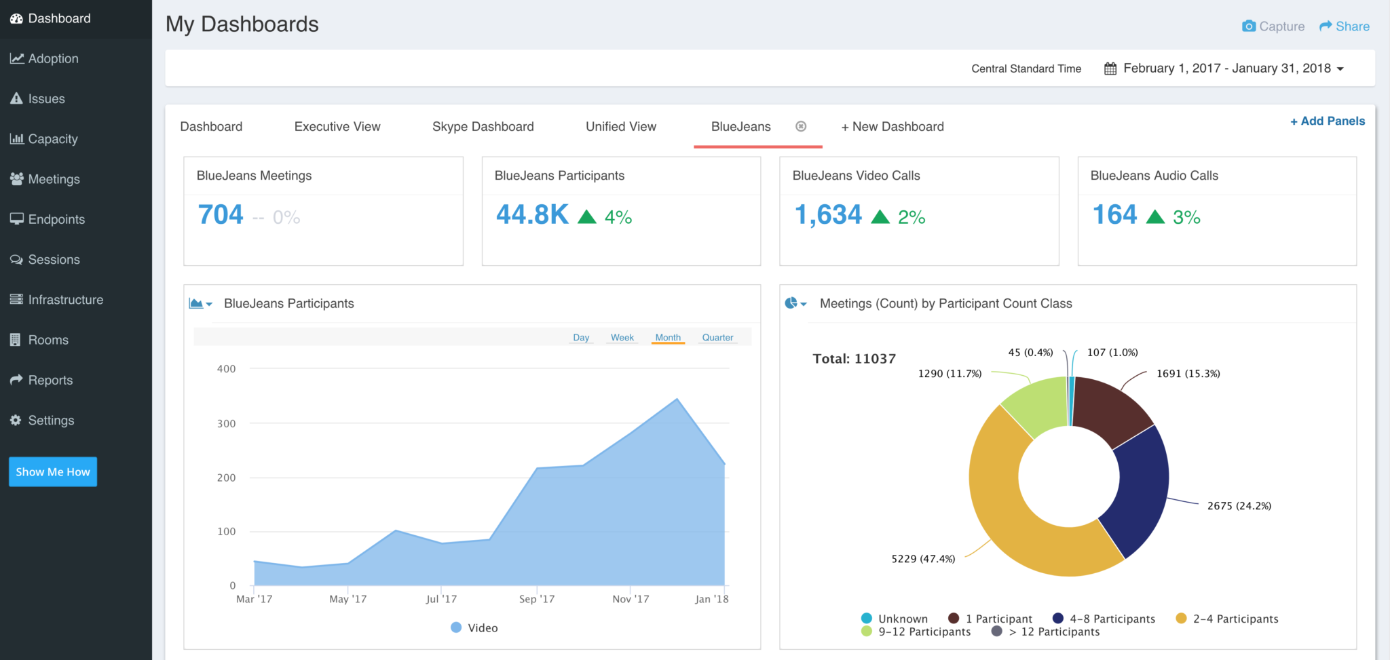The height and width of the screenshot is (660, 1390).
Task: Select the BlueJeans tab
Action: pyautogui.click(x=741, y=127)
